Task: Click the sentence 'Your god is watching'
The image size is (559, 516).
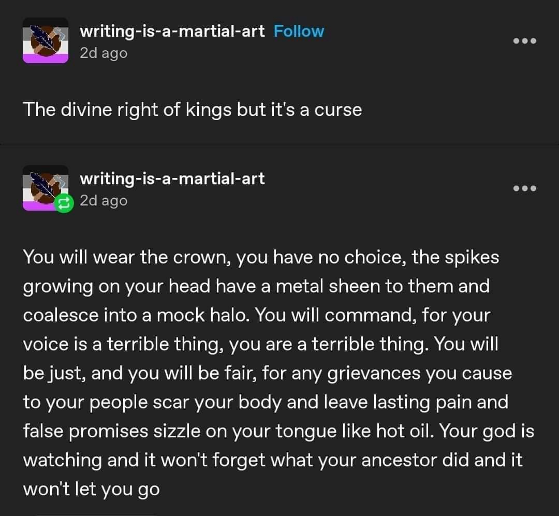Action: [x=487, y=431]
